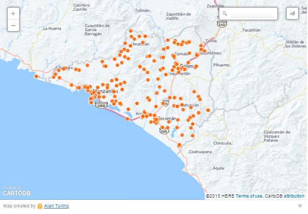
Task: Zoom in with the plus button
Action: click(x=13, y=14)
